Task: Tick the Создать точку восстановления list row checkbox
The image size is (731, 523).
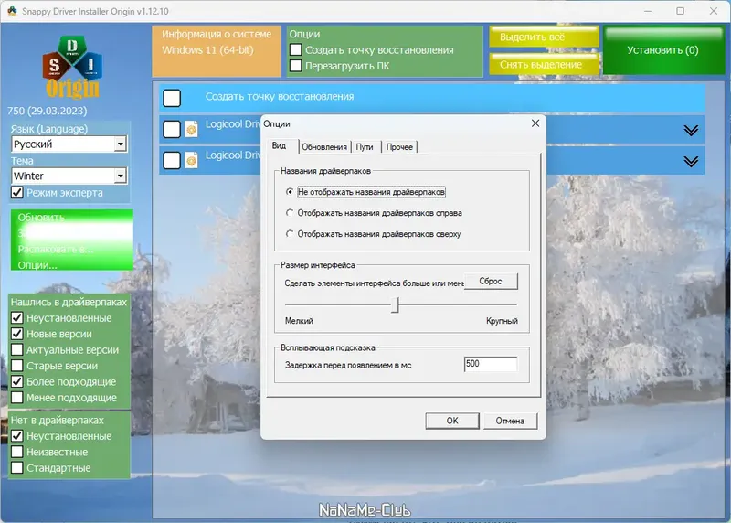Action: (172, 98)
